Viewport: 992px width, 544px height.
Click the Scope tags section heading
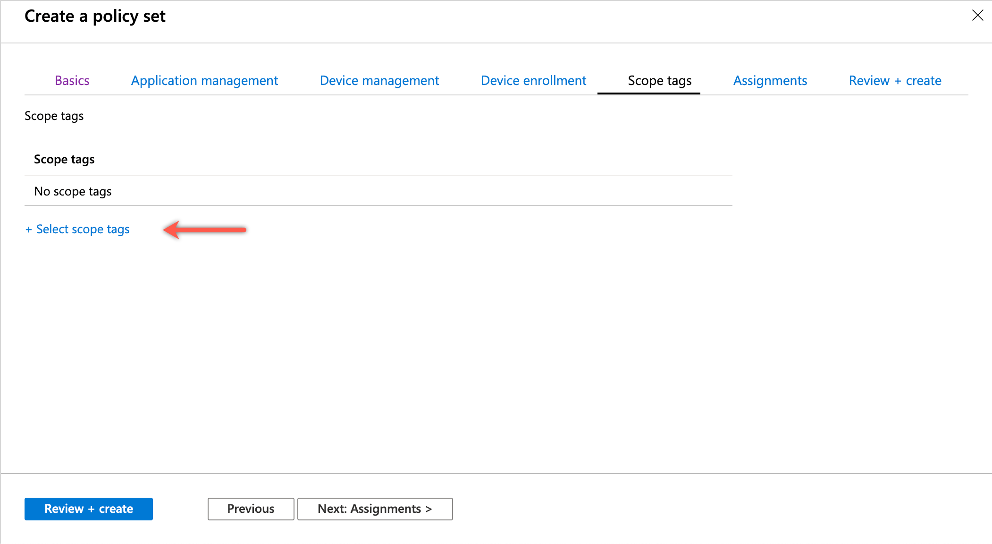pyautogui.click(x=54, y=116)
